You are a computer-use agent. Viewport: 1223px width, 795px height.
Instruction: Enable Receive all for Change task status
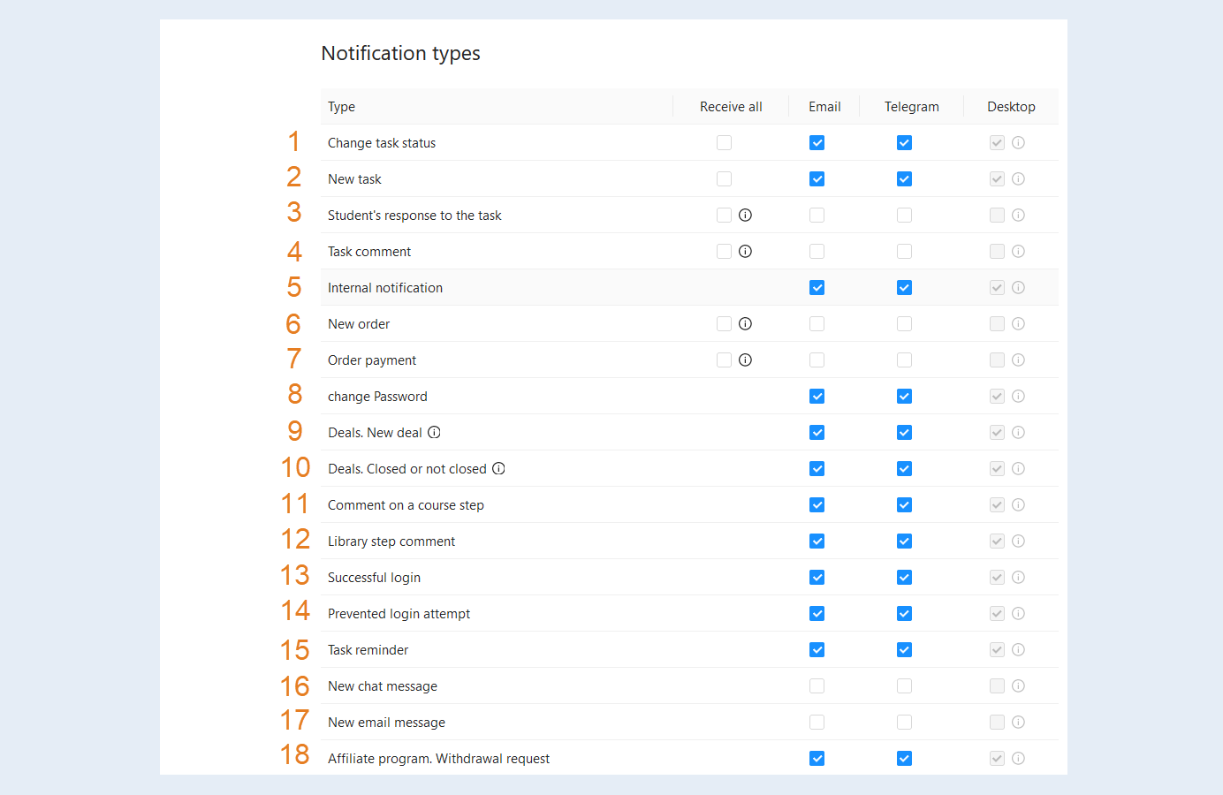coord(724,142)
